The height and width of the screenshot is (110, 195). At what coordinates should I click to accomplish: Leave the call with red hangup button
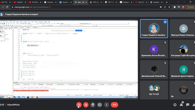(x=115, y=105)
